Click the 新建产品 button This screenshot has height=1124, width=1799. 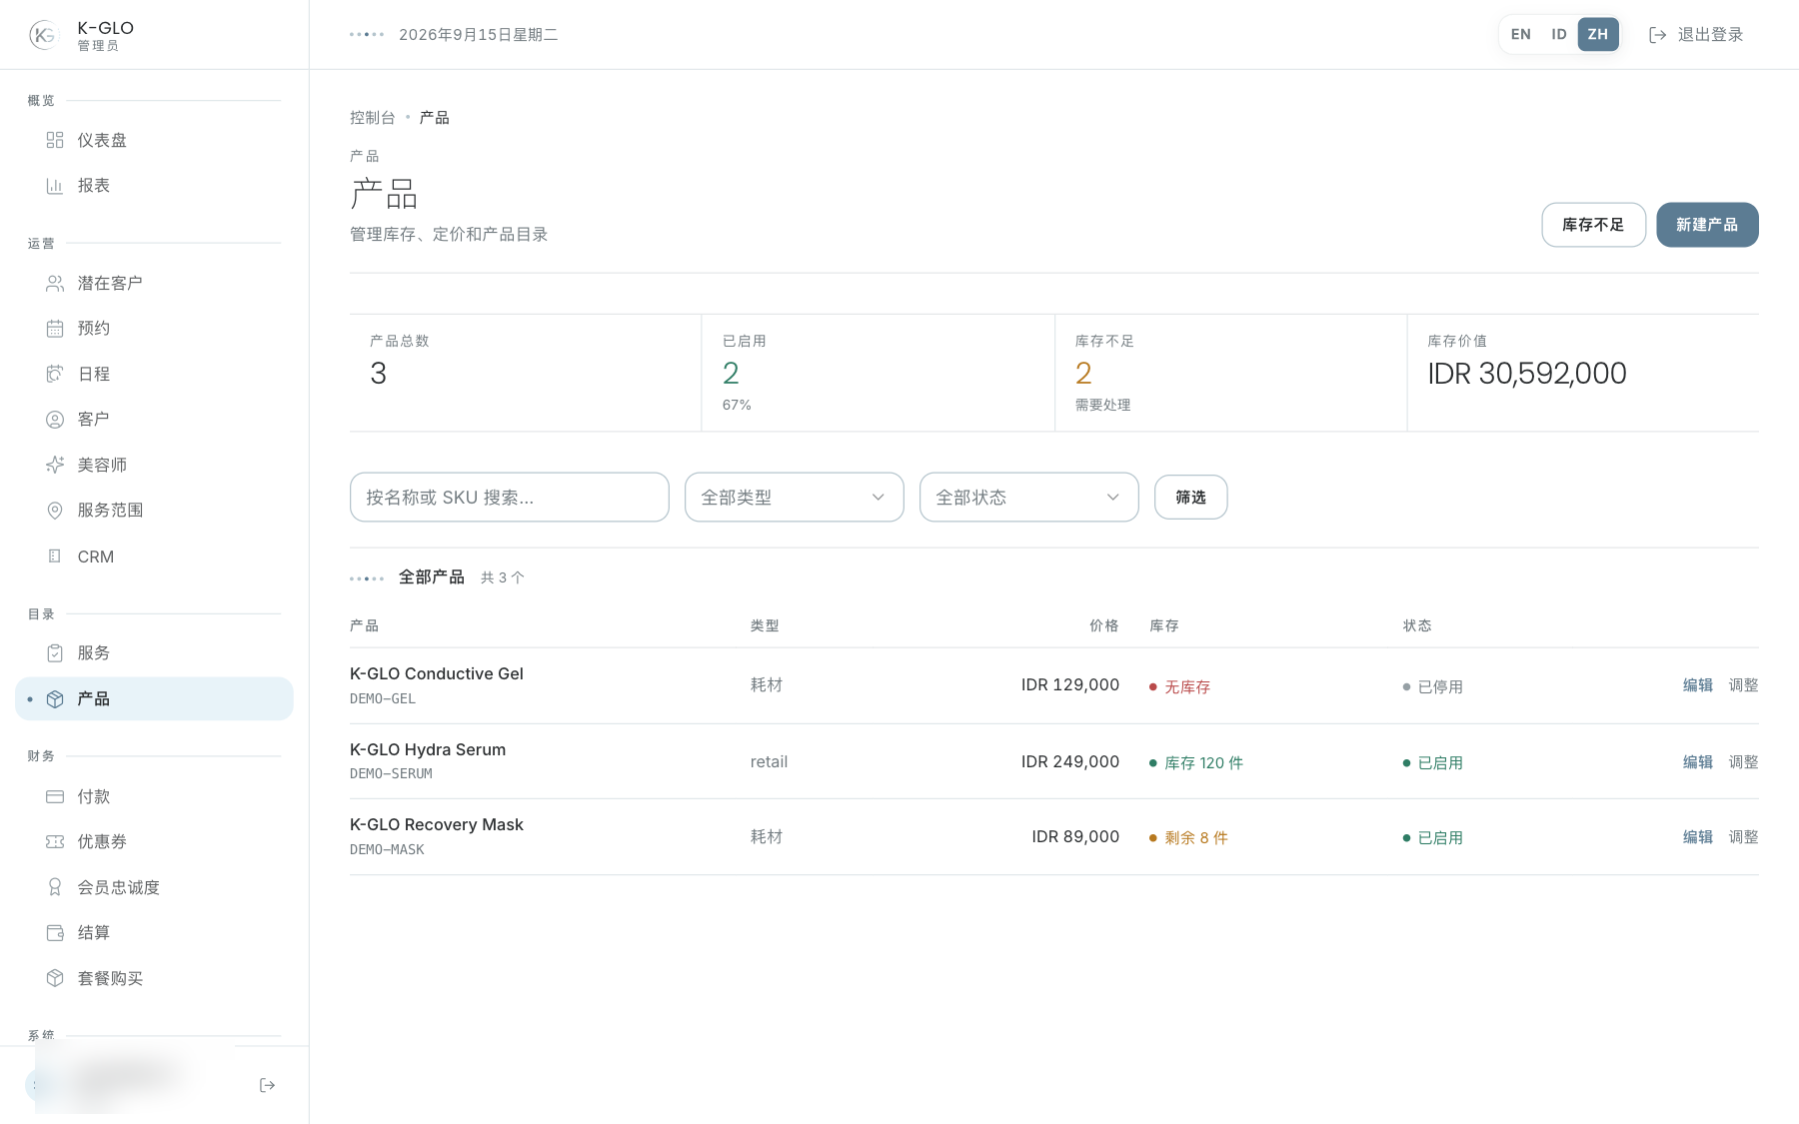tap(1707, 225)
